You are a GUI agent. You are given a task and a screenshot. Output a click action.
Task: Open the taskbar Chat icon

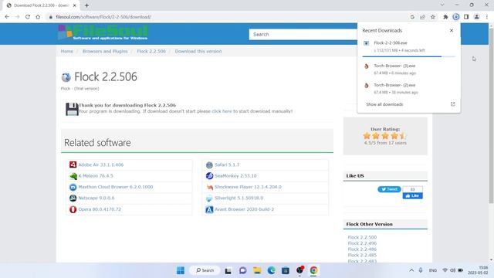242,270
